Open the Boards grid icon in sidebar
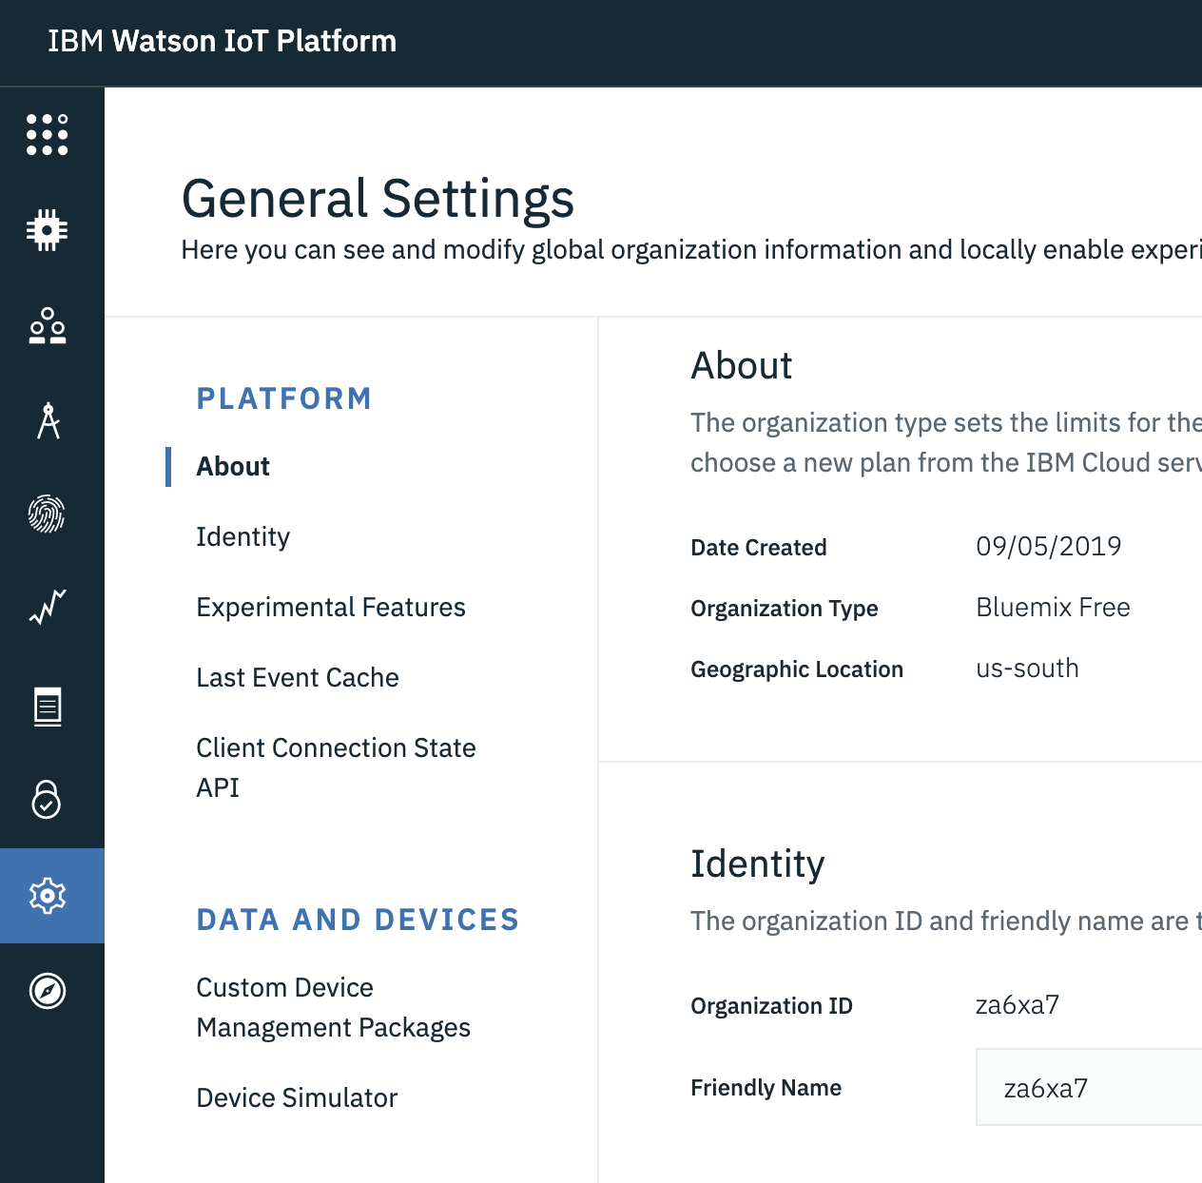Viewport: 1202px width, 1183px height. (48, 135)
